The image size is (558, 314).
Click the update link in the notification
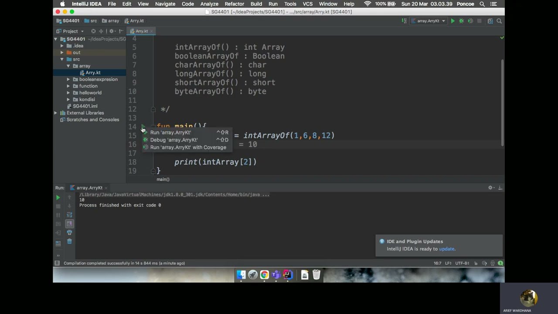tap(446, 249)
